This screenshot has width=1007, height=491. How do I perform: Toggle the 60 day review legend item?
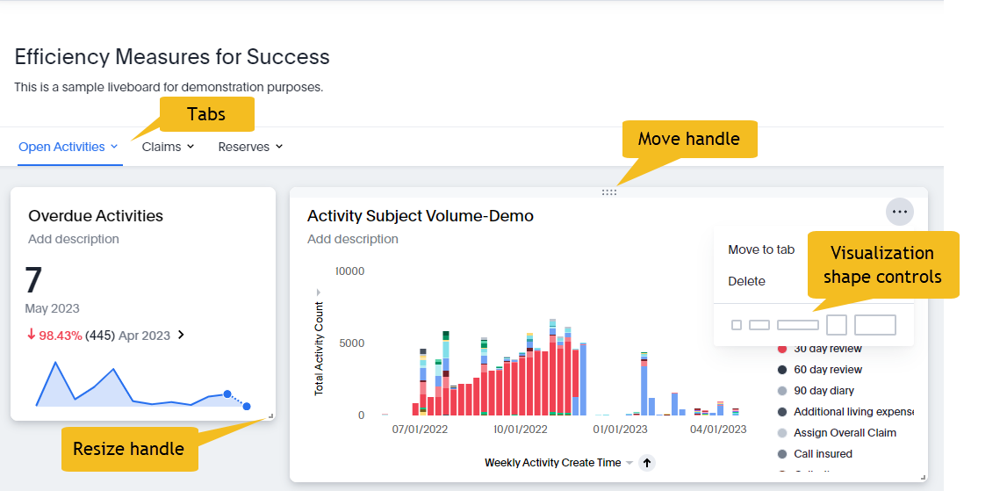click(827, 370)
